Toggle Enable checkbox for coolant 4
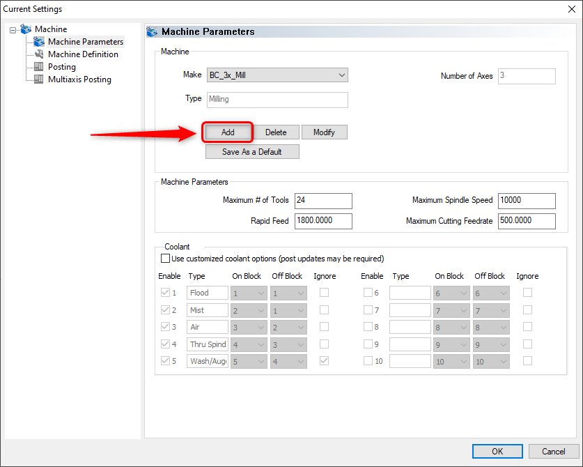The image size is (583, 467). tap(166, 344)
